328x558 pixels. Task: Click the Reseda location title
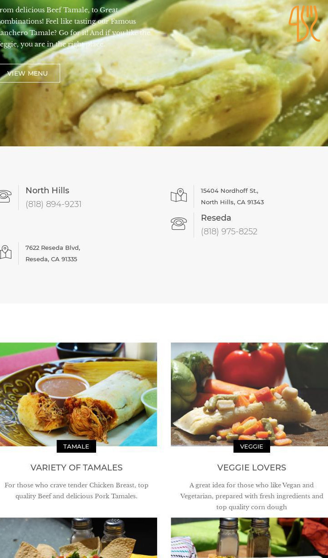(216, 218)
